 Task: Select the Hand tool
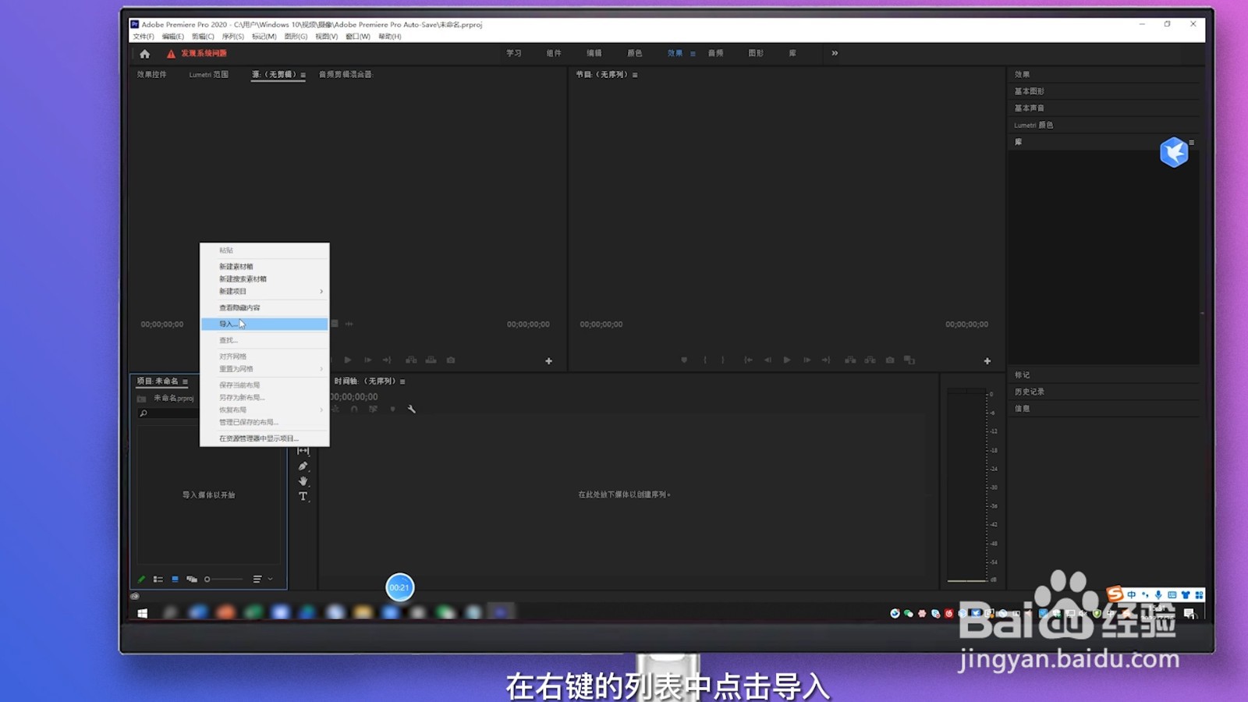[x=303, y=481]
